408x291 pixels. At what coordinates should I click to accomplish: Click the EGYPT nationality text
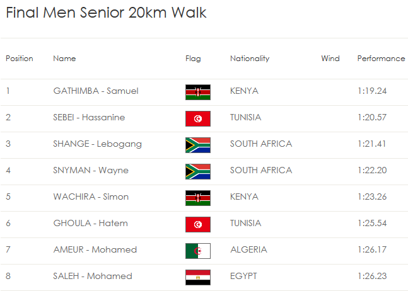[x=243, y=276]
